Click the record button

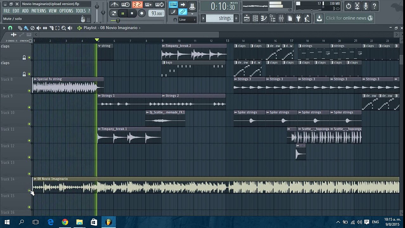point(142,13)
